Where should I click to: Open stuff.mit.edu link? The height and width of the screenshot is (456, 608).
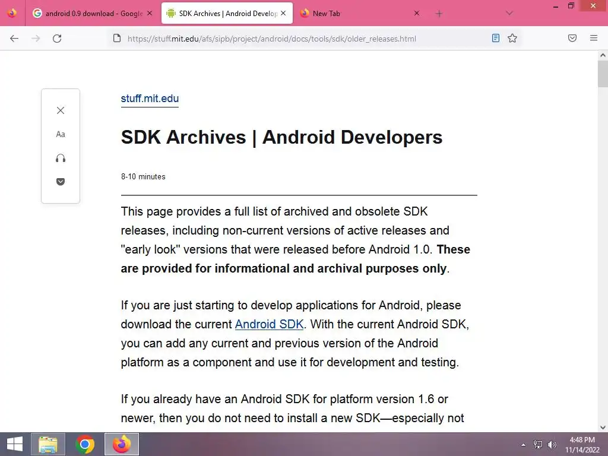150,99
